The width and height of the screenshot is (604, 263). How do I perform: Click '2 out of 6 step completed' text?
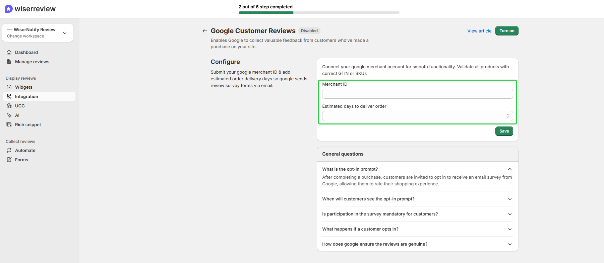265,7
